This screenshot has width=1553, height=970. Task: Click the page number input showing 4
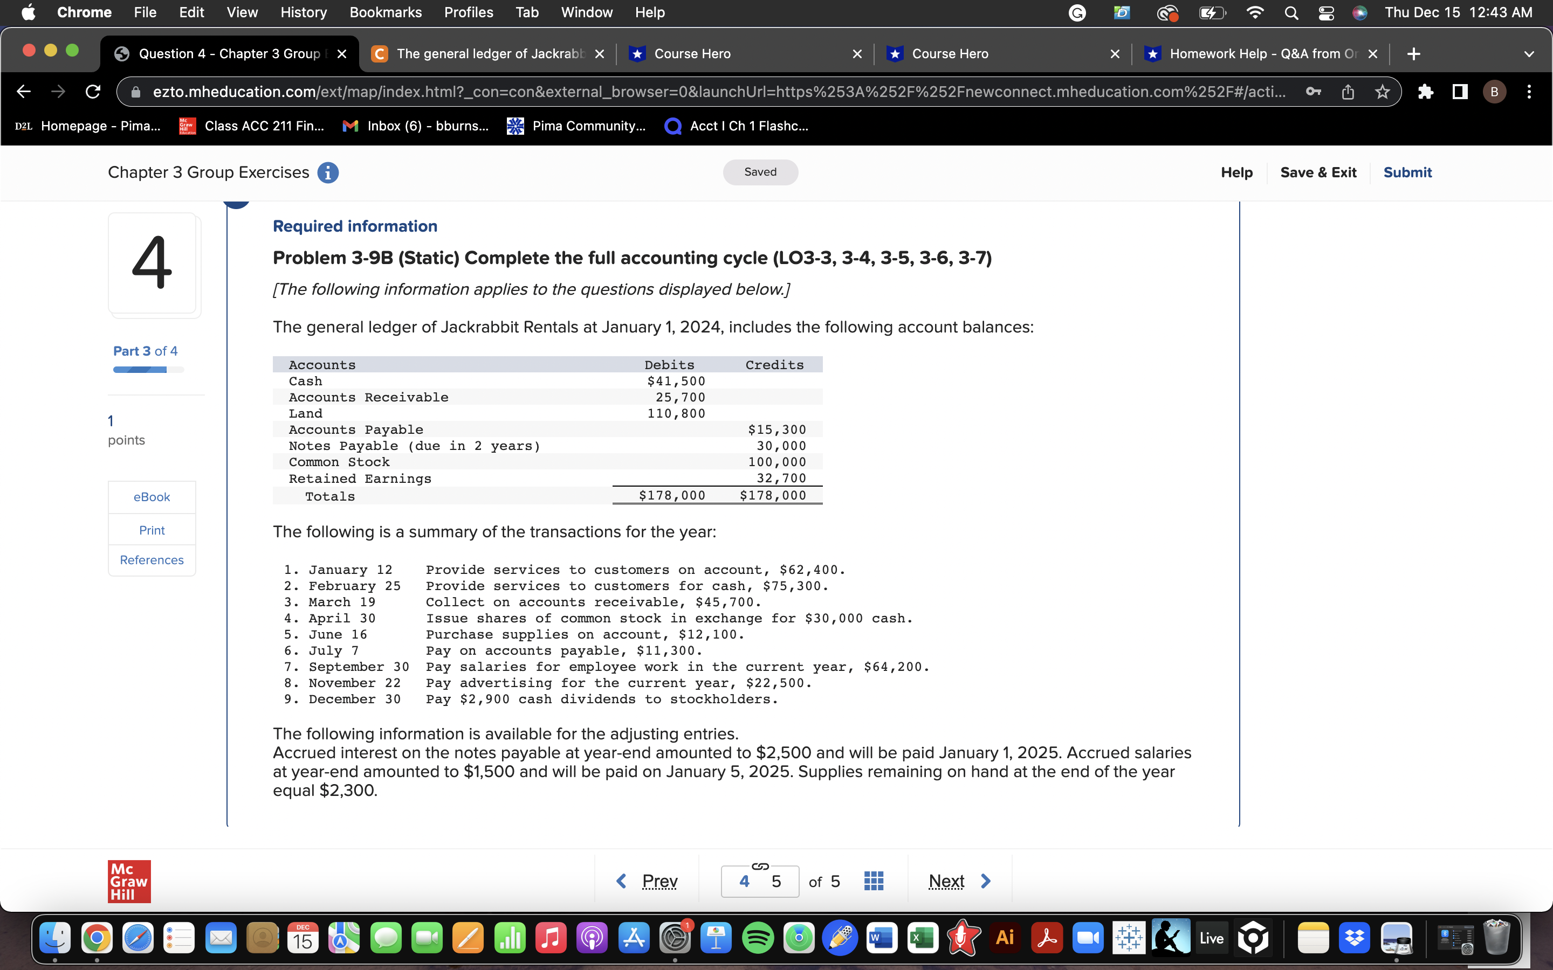[x=744, y=881]
